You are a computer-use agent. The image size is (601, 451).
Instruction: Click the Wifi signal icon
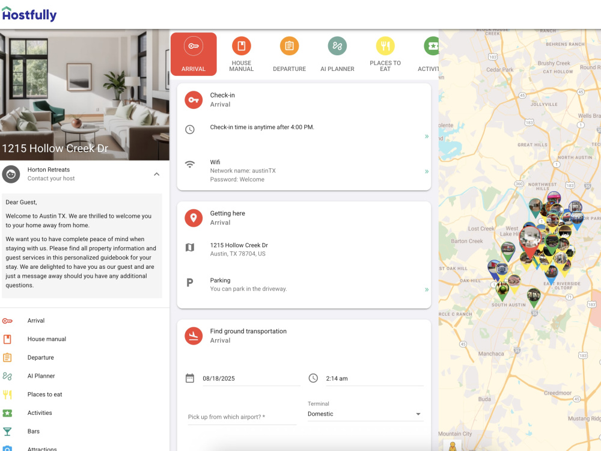click(190, 164)
